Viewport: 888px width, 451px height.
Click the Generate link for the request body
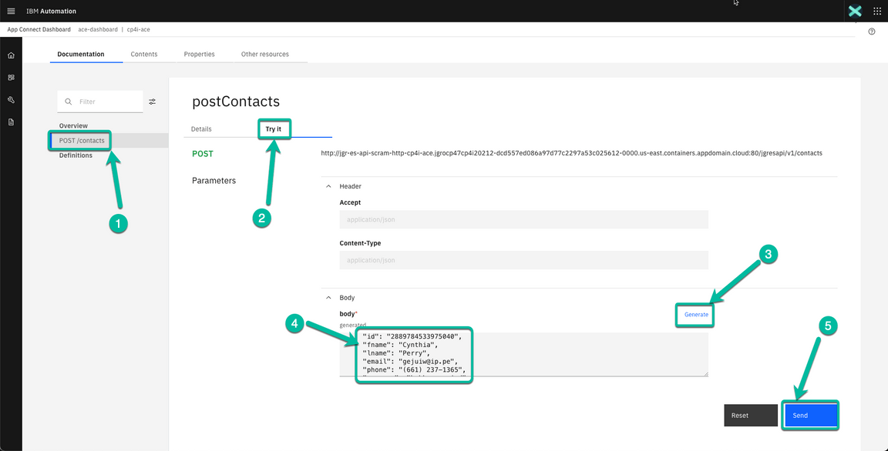(695, 314)
